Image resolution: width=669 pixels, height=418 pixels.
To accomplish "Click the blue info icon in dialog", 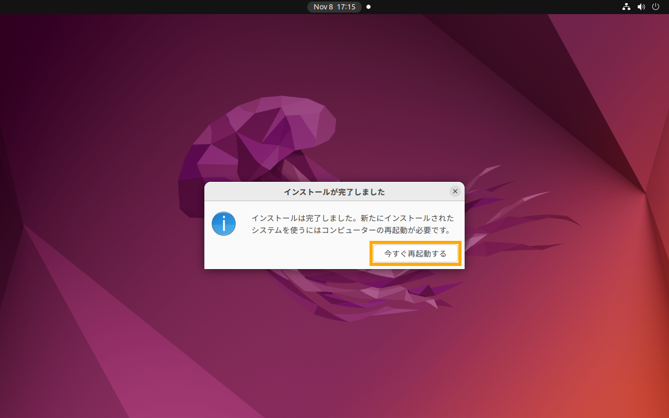I will point(224,224).
